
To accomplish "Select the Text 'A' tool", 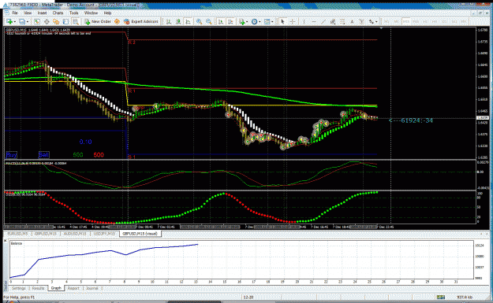I will point(352,22).
